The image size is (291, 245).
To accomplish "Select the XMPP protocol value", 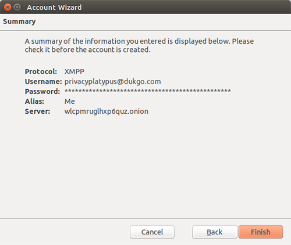I will [74, 72].
